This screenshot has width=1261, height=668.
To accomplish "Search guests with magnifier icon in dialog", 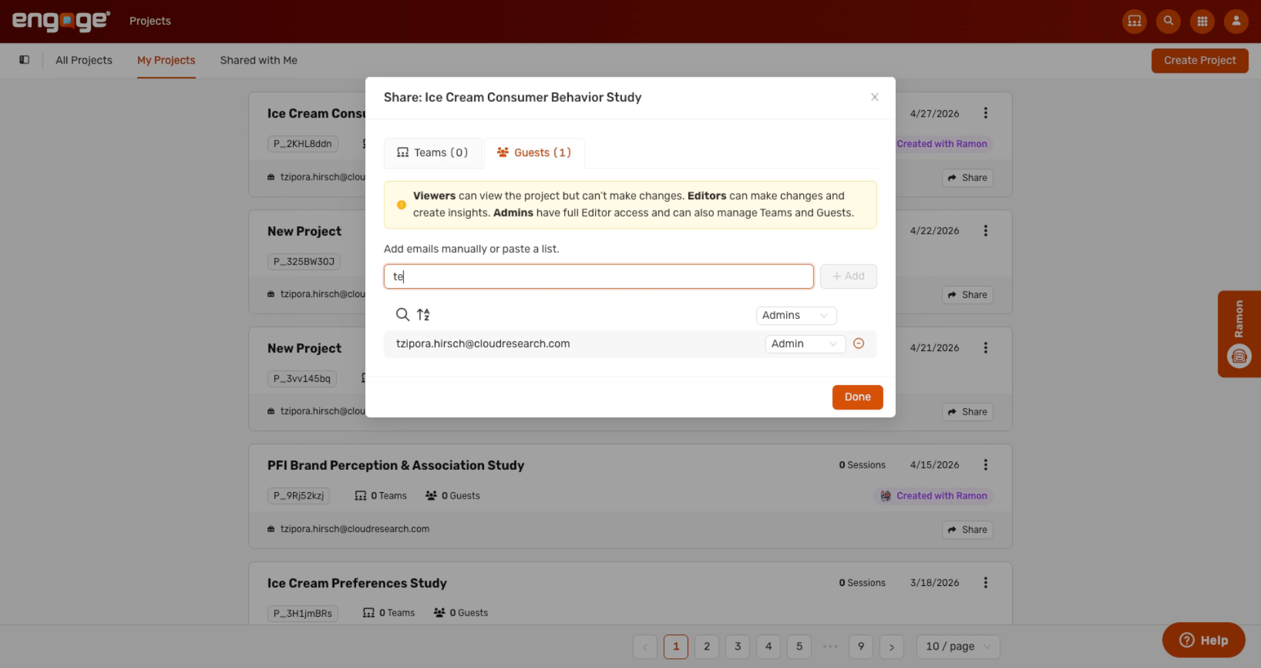I will [x=402, y=314].
